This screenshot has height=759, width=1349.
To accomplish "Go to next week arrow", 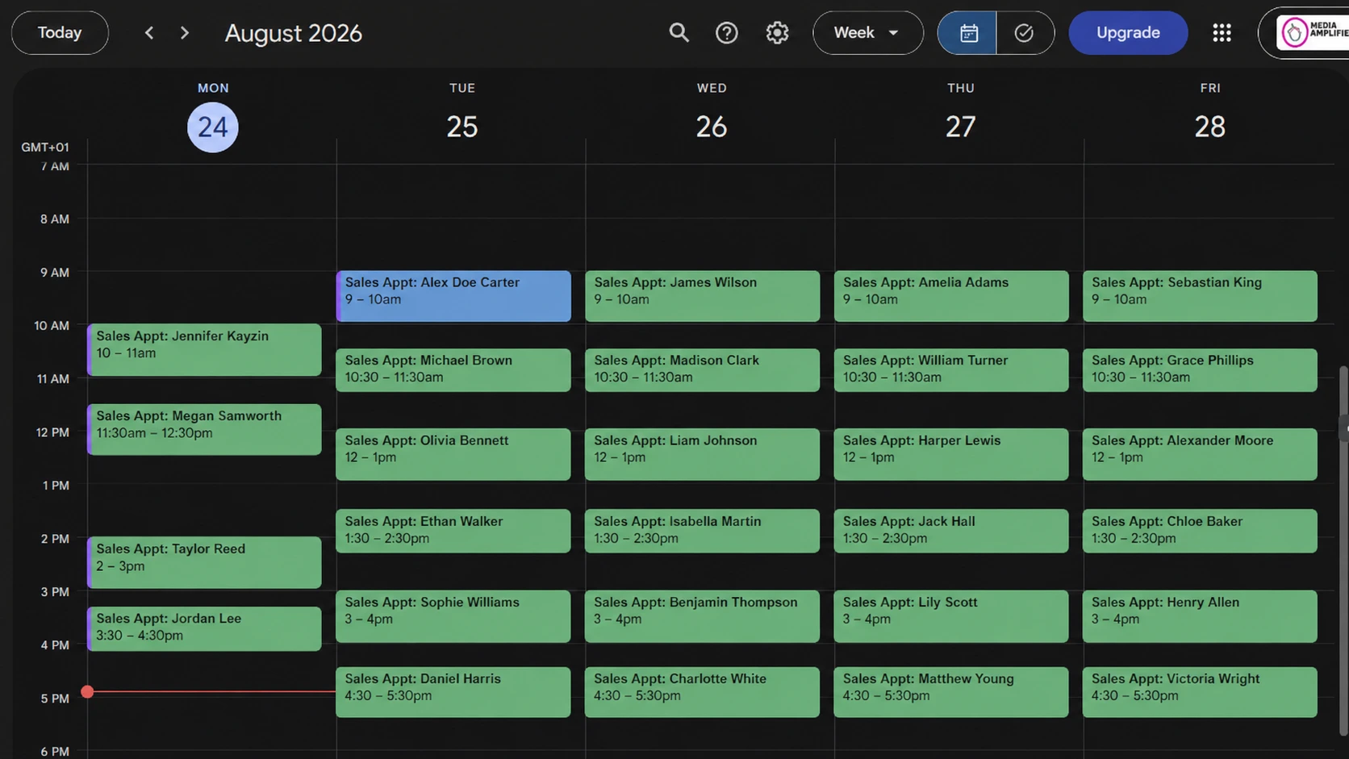I will [185, 33].
